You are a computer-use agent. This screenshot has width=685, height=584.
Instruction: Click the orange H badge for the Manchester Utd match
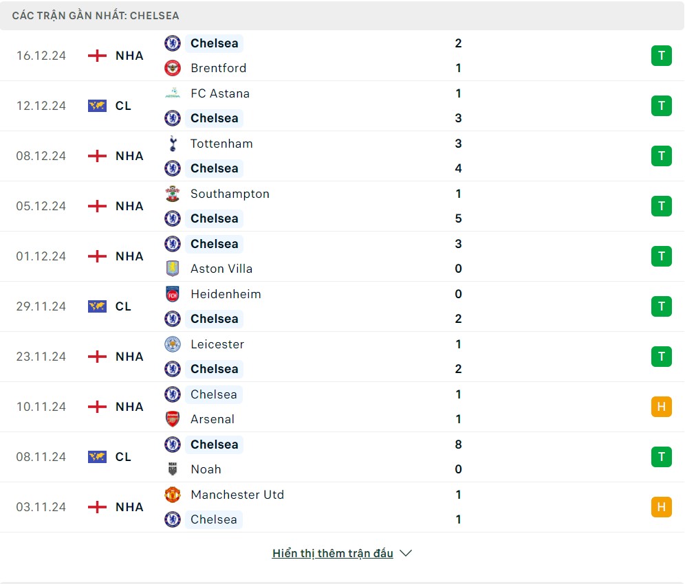point(661,507)
